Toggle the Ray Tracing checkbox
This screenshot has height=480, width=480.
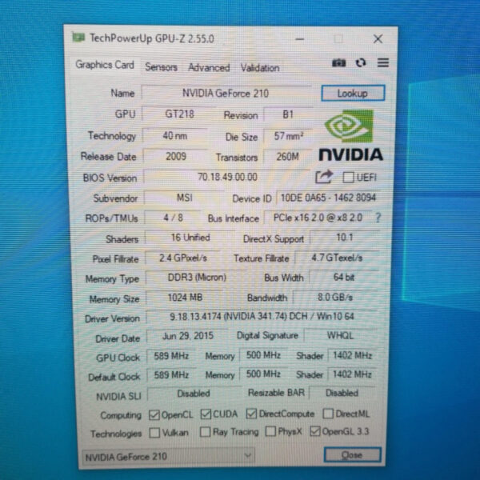(x=206, y=433)
